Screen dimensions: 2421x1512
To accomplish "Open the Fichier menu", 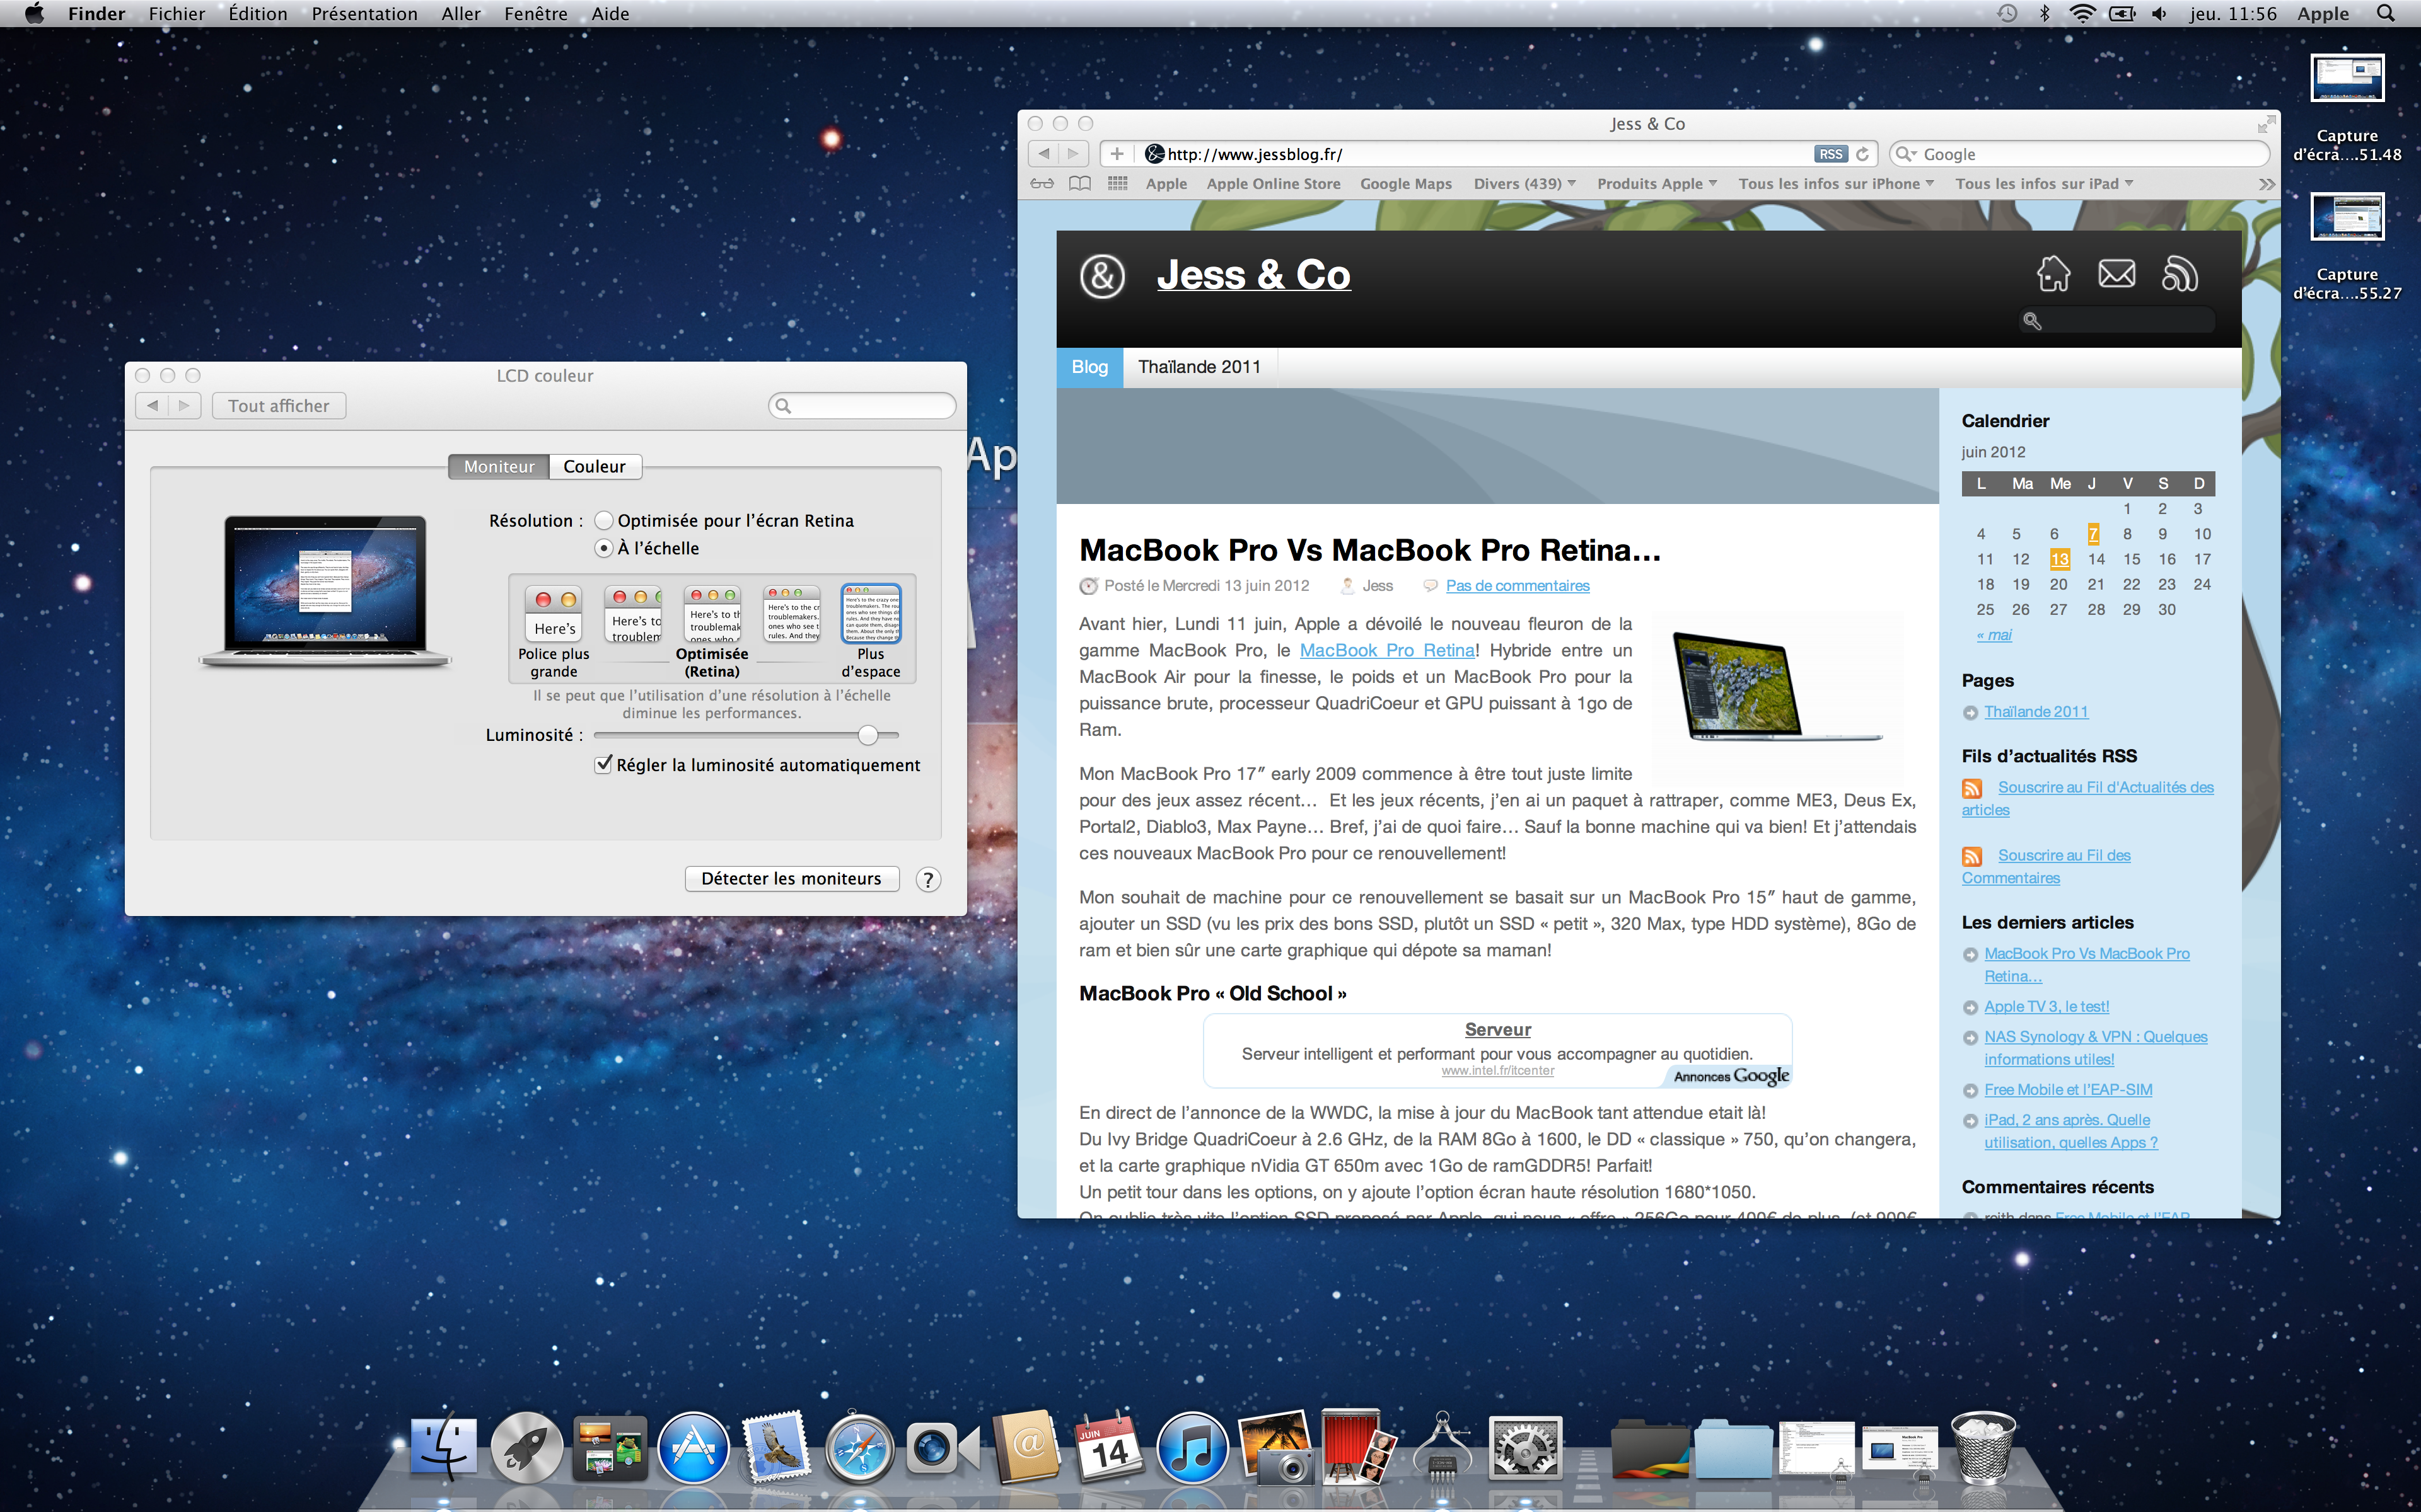I will point(176,14).
